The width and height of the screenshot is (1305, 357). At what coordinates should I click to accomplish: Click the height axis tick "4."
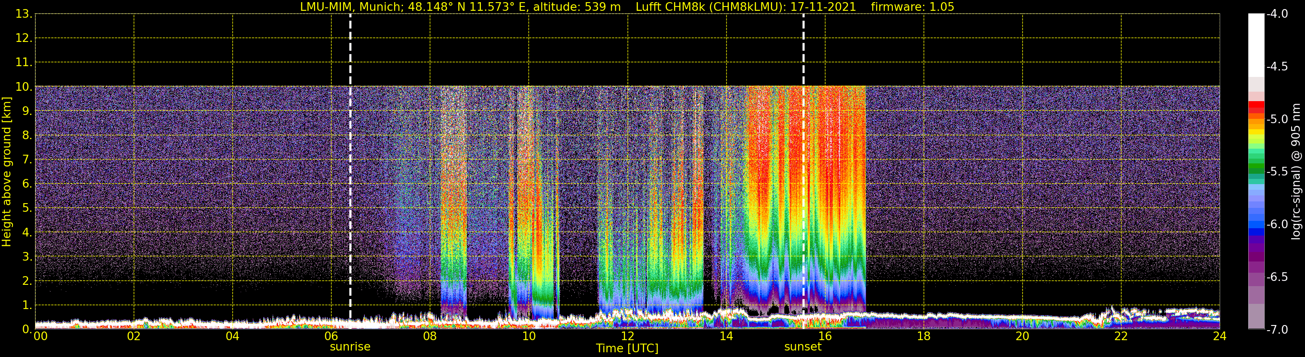click(27, 233)
